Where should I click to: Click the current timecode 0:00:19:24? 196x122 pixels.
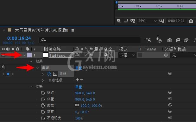pos(19,38)
